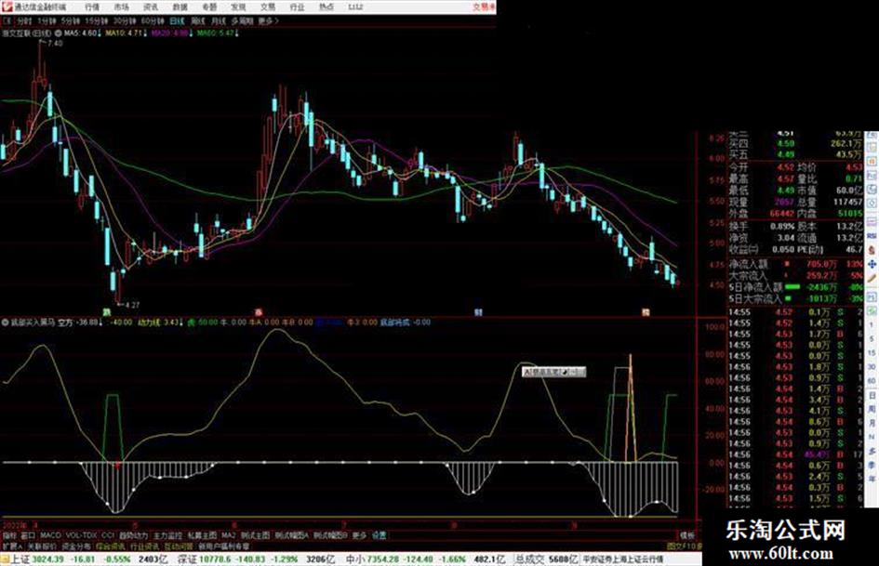Select the 周线 weekly period
879x566 pixels.
click(198, 20)
